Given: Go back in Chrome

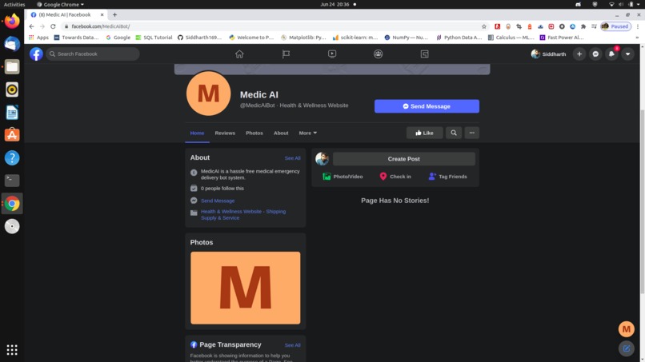Looking at the screenshot, I should pos(32,26).
